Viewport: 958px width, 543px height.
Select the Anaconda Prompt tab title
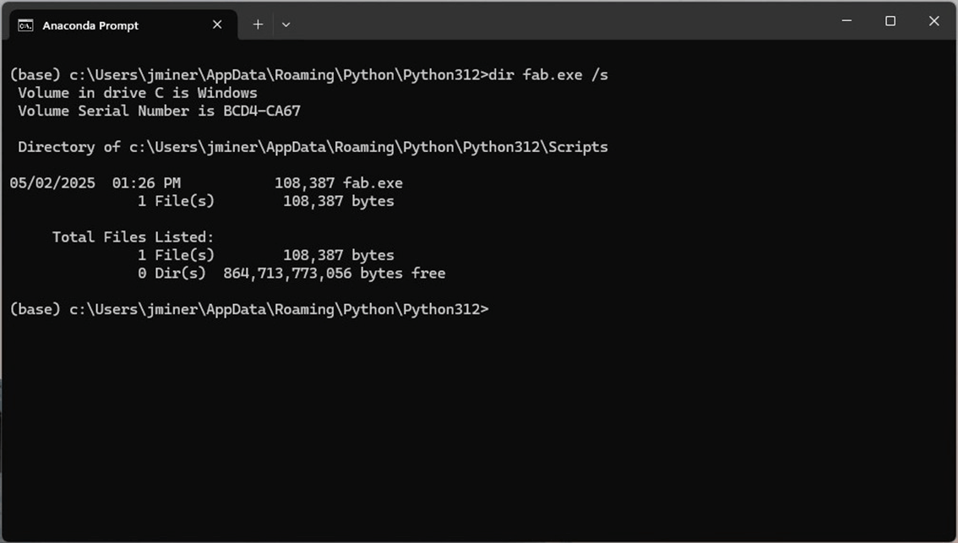click(x=90, y=25)
